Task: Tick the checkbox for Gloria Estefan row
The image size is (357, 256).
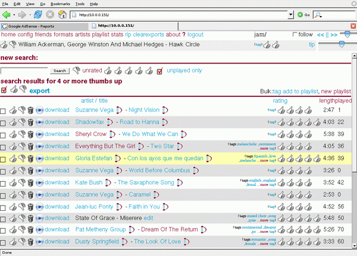Action: pyautogui.click(x=3, y=159)
